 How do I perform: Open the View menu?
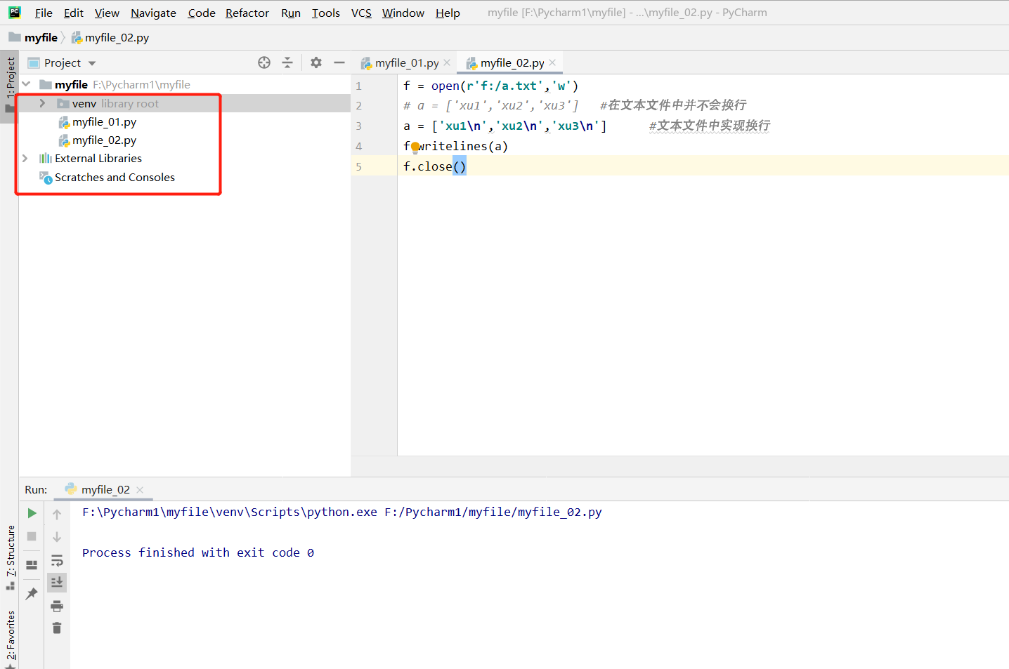coord(107,13)
